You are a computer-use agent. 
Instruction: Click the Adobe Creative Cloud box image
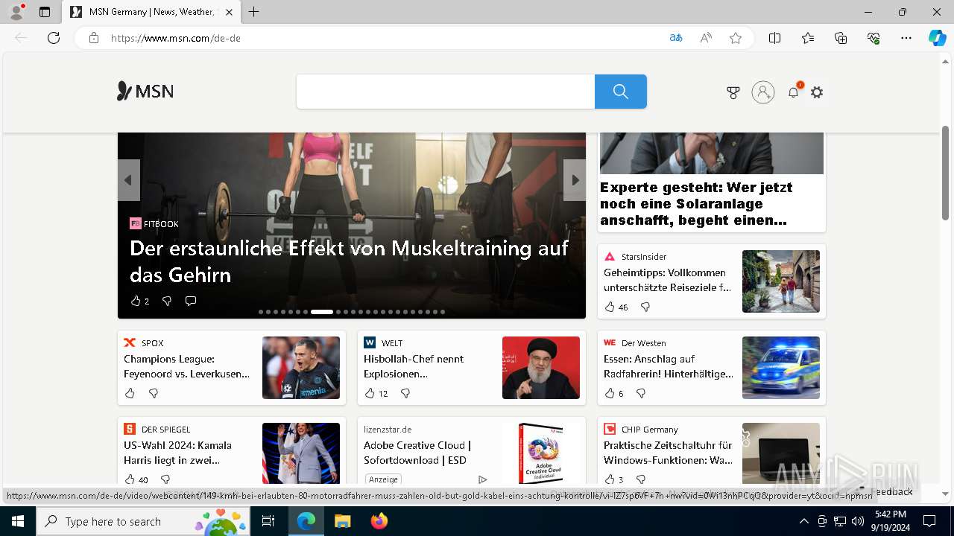(541, 453)
